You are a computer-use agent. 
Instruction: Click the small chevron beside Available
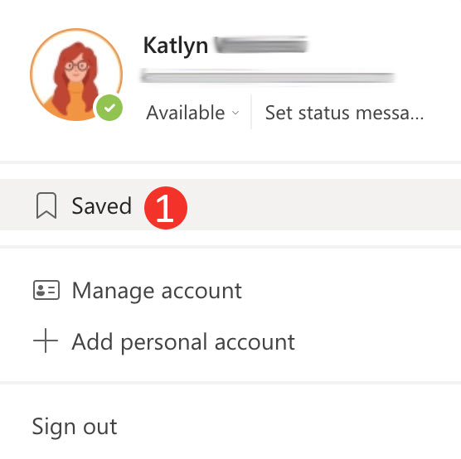235,113
